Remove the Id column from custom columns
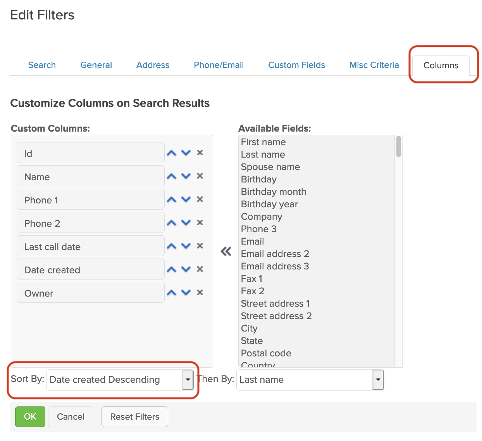 [x=200, y=153]
